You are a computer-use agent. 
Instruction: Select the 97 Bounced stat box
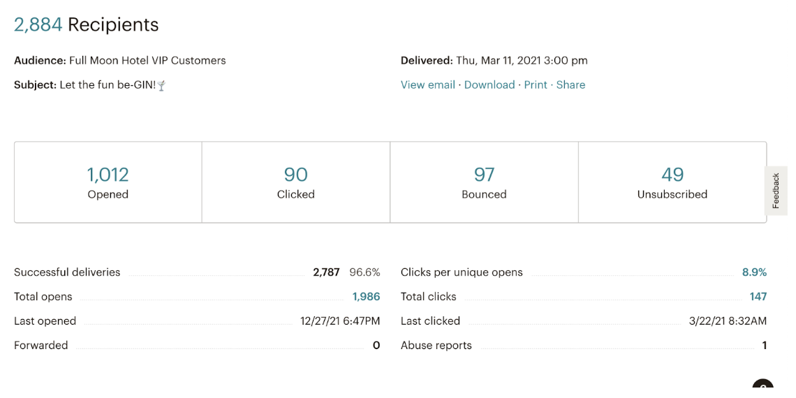pyautogui.click(x=484, y=182)
